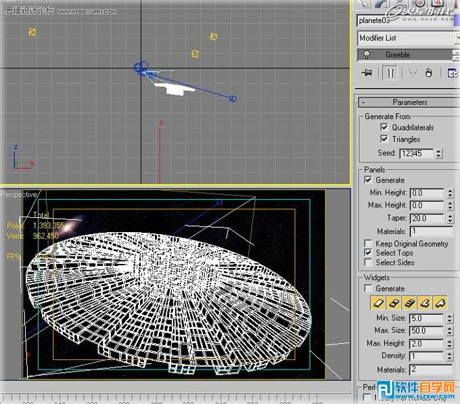Click the Widgets group label
This screenshot has width=460, height=404.
pos(377,277)
